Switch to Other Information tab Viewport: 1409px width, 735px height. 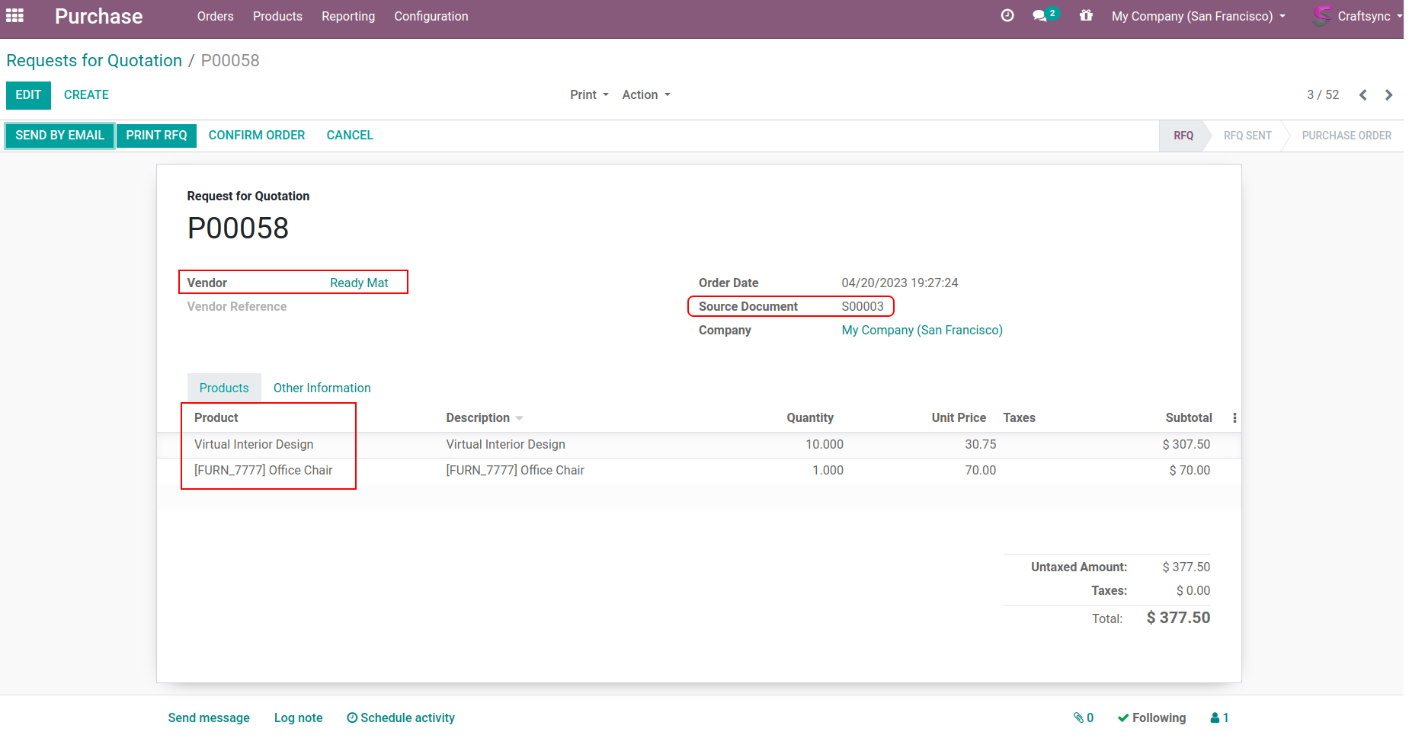coord(322,388)
